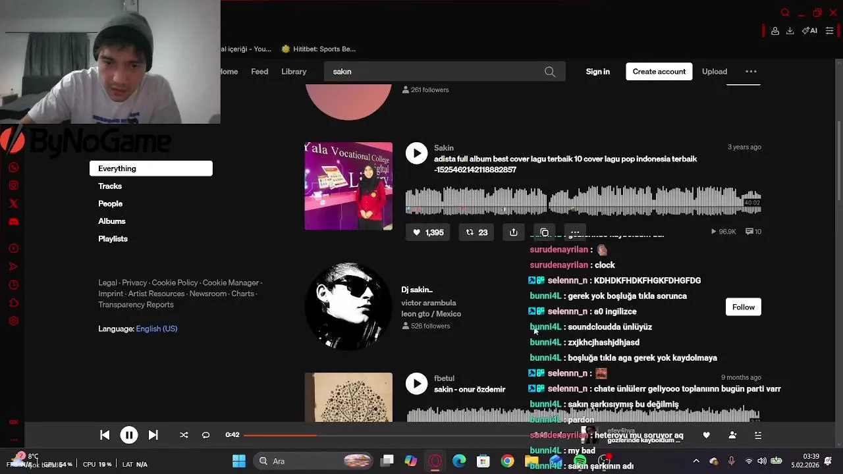Open the Library page
Screen dimensions: 843x474
(294, 72)
